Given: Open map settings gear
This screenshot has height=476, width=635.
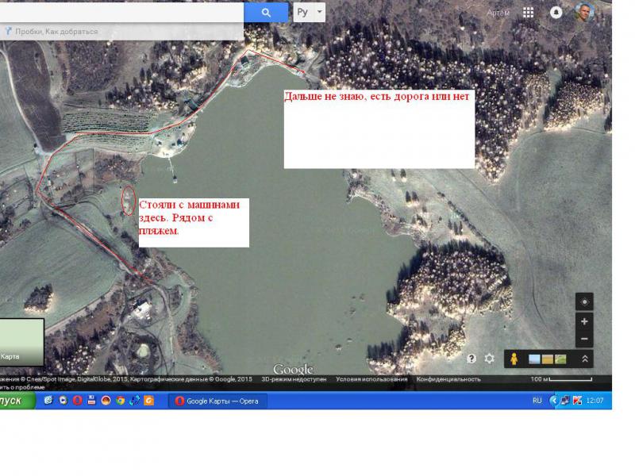Looking at the screenshot, I should click(x=490, y=359).
